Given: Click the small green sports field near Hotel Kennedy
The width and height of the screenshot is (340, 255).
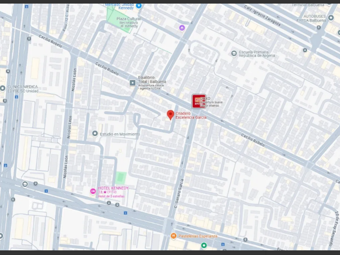Looking at the screenshot, I should [121, 178].
